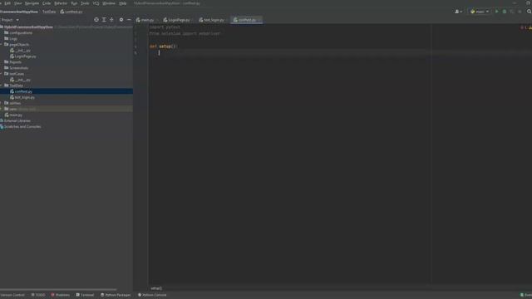
Task: Open the Help menu
Action: [122, 3]
